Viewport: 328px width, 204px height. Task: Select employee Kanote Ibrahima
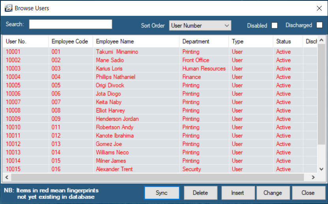coord(115,135)
